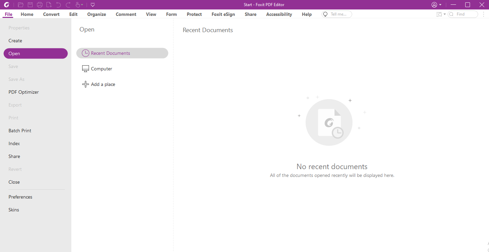Click the vertical three-dot ribbon options icon
Image resolution: width=489 pixels, height=252 pixels.
484,14
